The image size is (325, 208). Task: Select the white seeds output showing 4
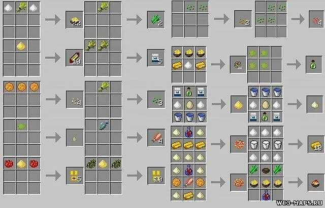75,100
